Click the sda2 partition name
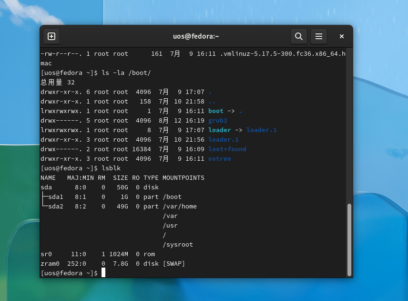408x301 pixels. point(56,207)
